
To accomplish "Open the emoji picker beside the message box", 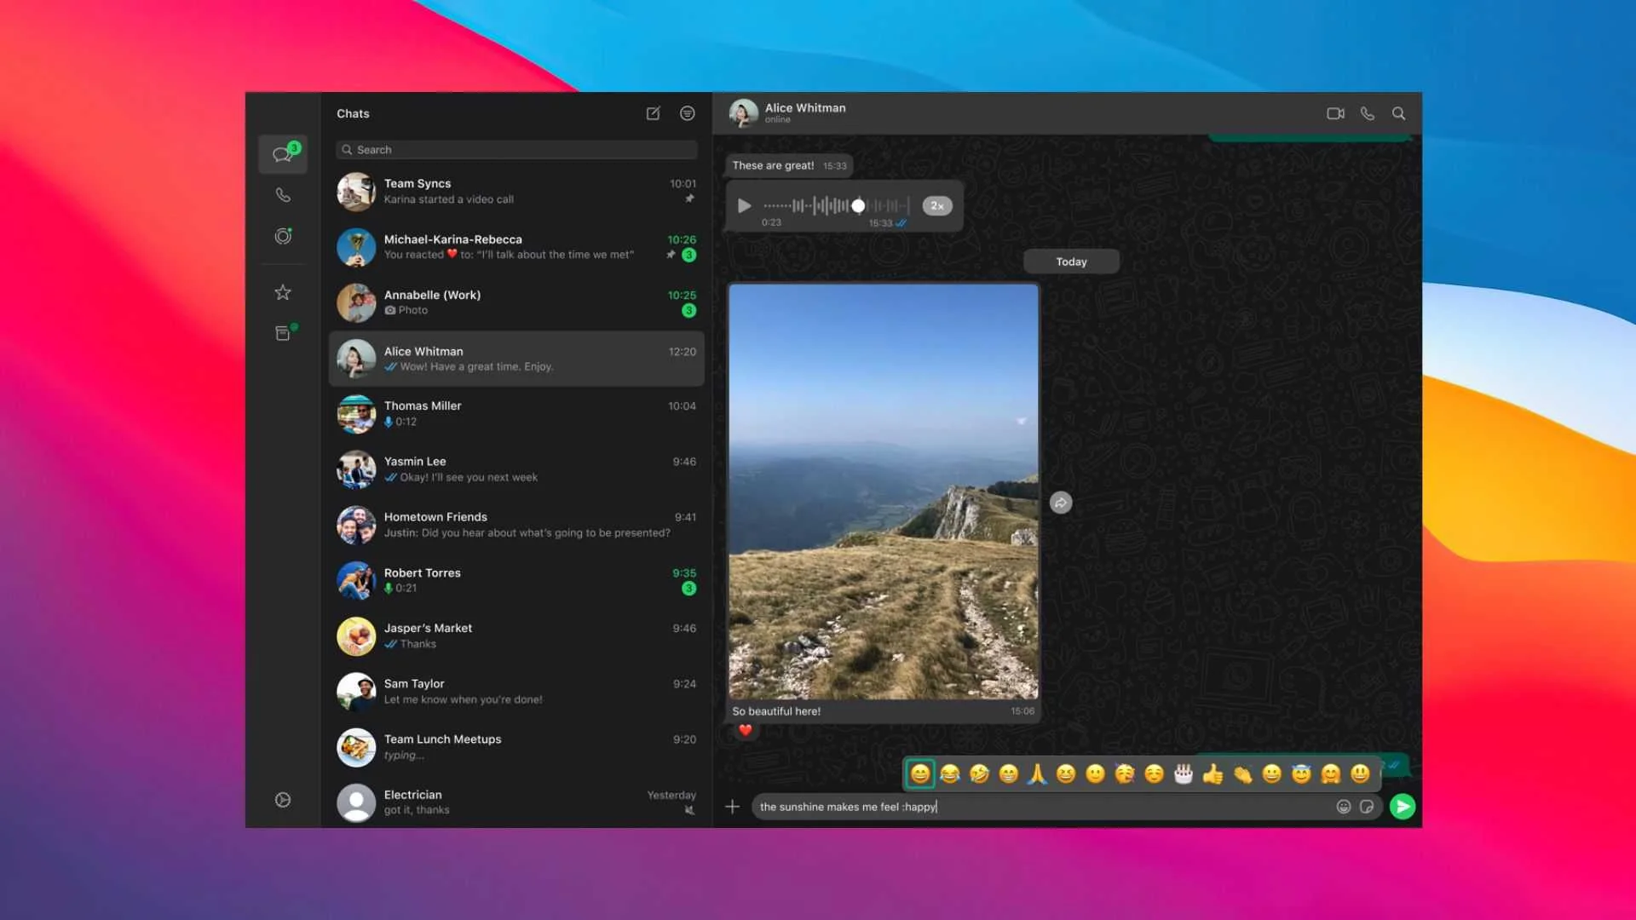I will [1344, 806].
